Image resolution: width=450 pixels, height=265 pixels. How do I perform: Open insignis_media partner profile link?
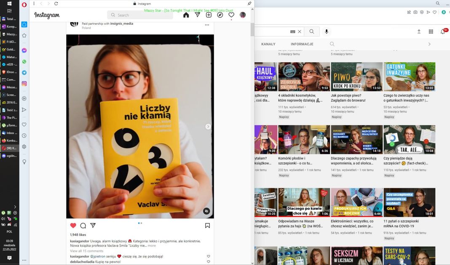coord(122,24)
